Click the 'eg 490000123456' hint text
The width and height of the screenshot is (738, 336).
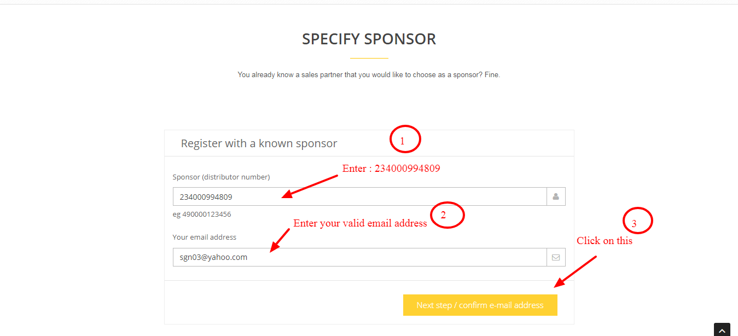pos(202,214)
